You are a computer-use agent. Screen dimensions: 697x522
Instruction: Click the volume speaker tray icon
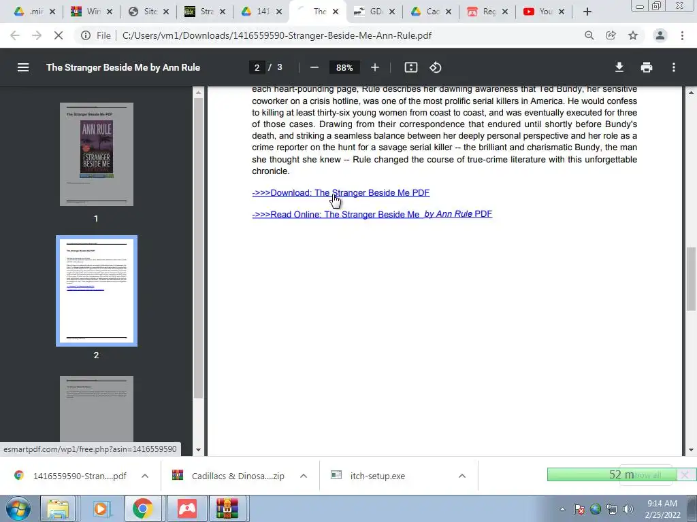[x=628, y=509]
